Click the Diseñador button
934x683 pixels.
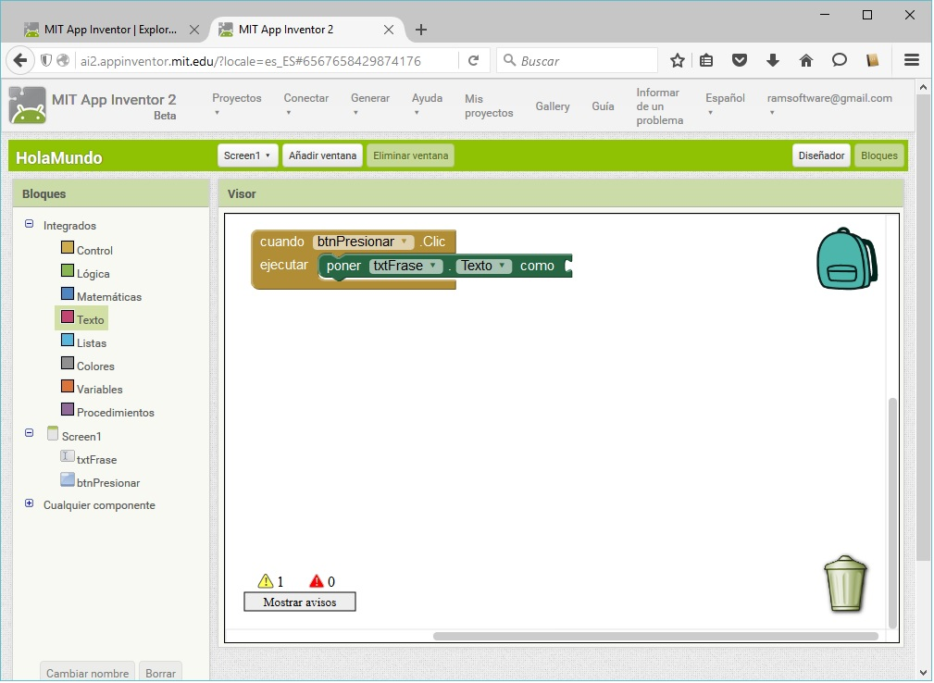point(821,155)
